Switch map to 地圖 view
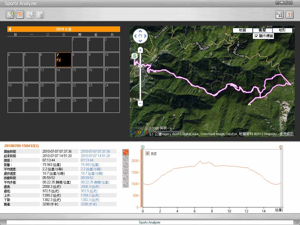 242,30
